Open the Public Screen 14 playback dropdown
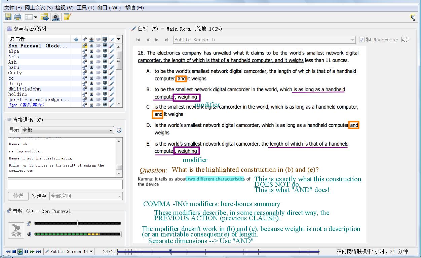The height and width of the screenshot is (258, 421). tap(69, 251)
